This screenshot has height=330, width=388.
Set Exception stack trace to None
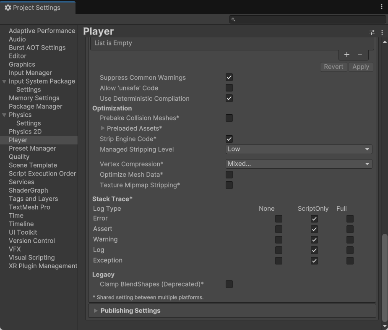(x=279, y=261)
